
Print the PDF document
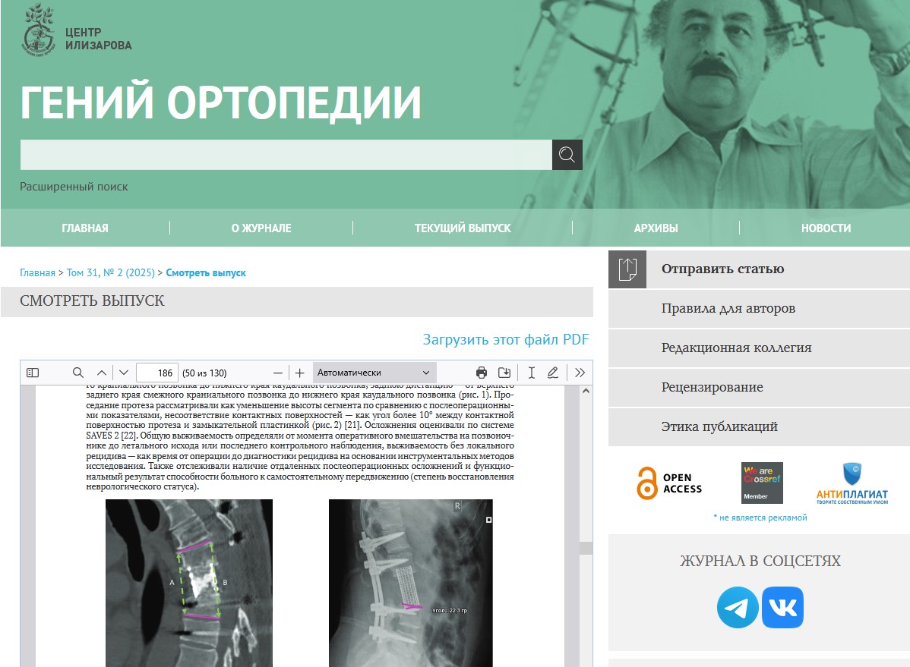[x=481, y=373]
